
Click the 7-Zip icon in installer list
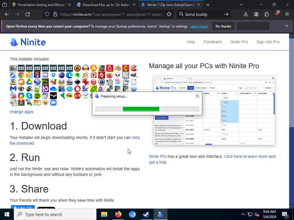(x=13, y=68)
